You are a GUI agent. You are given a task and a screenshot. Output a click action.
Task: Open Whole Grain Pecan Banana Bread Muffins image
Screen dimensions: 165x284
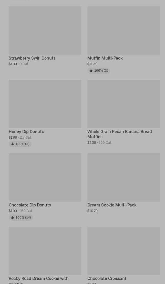[123, 104]
